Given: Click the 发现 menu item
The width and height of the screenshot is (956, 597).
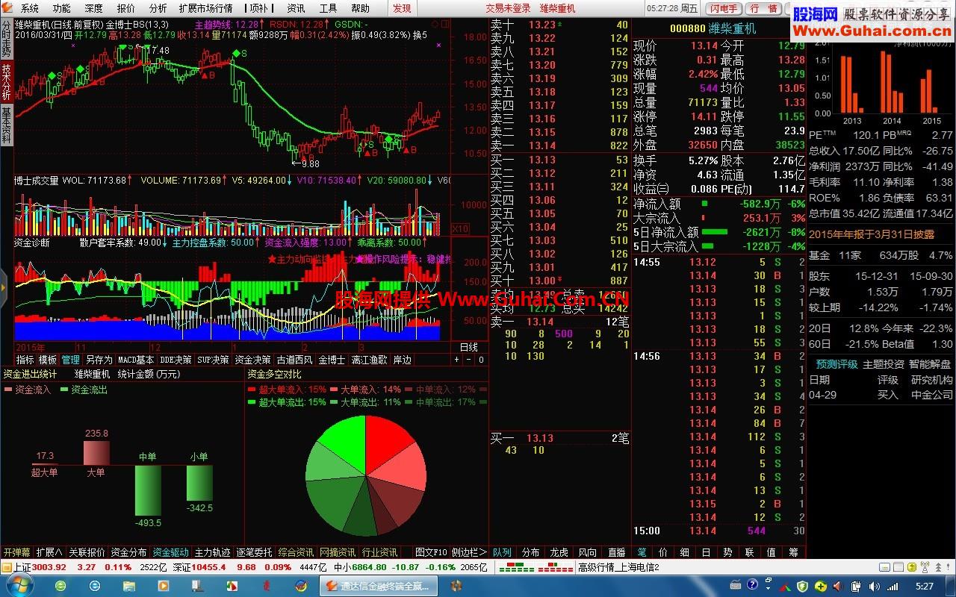Looking at the screenshot, I should pyautogui.click(x=402, y=8).
